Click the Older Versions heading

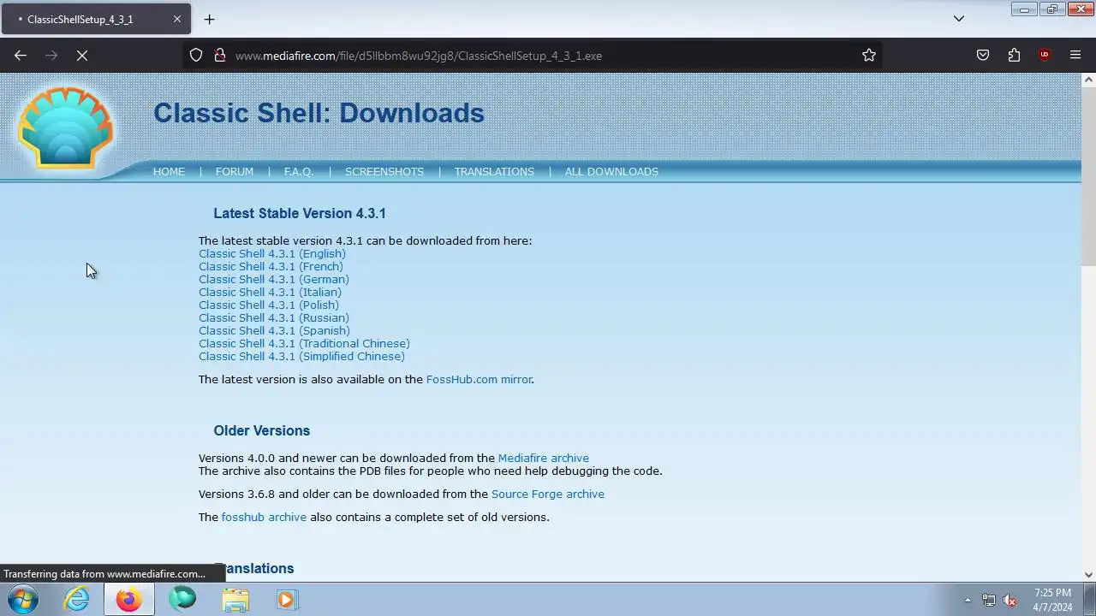(x=262, y=431)
